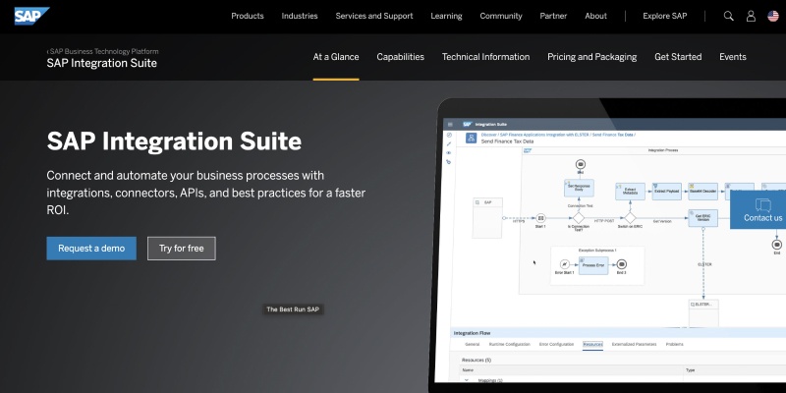Open the user account icon
Screen dimensions: 786x393
[751, 16]
